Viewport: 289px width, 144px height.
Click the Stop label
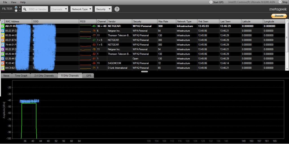pyautogui.click(x=285, y=2)
